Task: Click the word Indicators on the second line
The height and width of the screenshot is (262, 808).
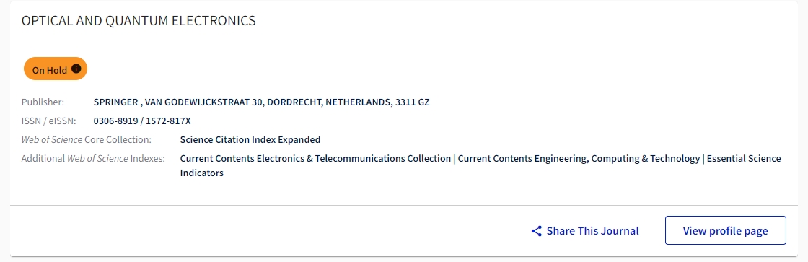Action: tap(201, 173)
